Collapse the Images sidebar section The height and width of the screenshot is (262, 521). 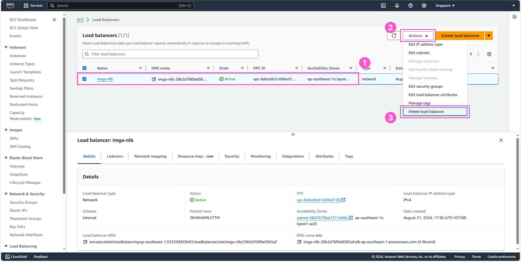click(6, 130)
